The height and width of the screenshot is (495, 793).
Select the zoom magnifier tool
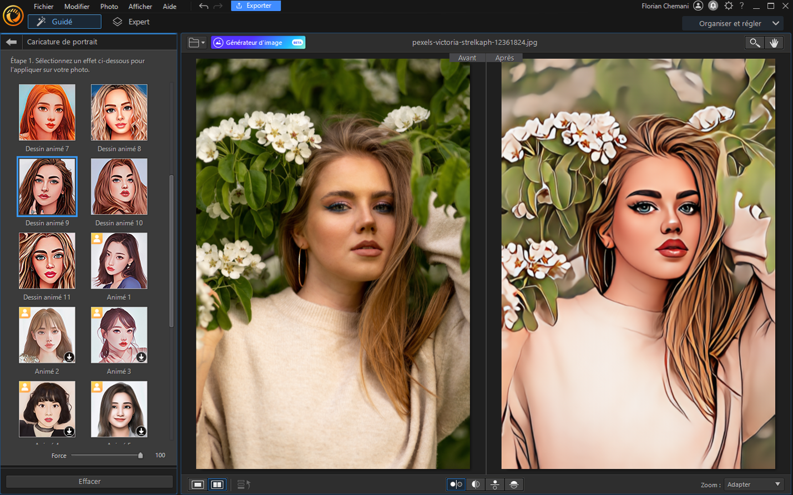[x=754, y=43]
